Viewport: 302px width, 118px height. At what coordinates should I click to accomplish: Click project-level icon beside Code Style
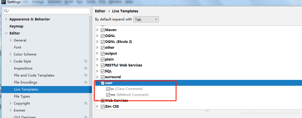point(86,61)
